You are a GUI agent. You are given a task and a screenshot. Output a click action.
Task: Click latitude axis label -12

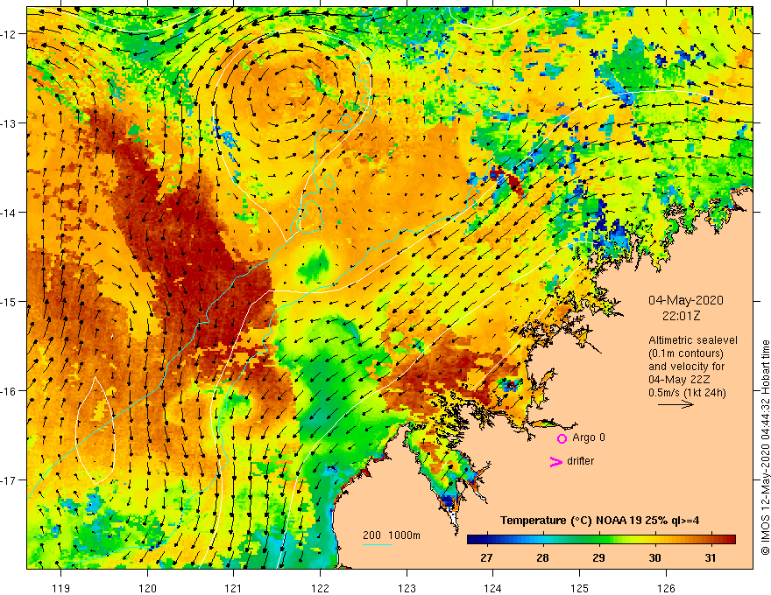click(x=10, y=34)
